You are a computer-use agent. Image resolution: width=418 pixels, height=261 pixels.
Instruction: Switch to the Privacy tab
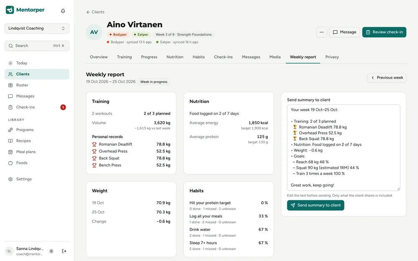point(332,57)
